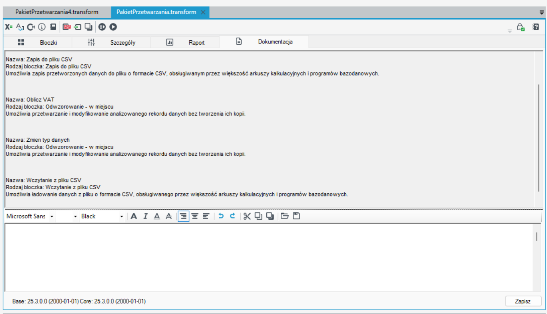Select the Dokumentacja tab
This screenshot has height=314, width=547.
point(264,42)
